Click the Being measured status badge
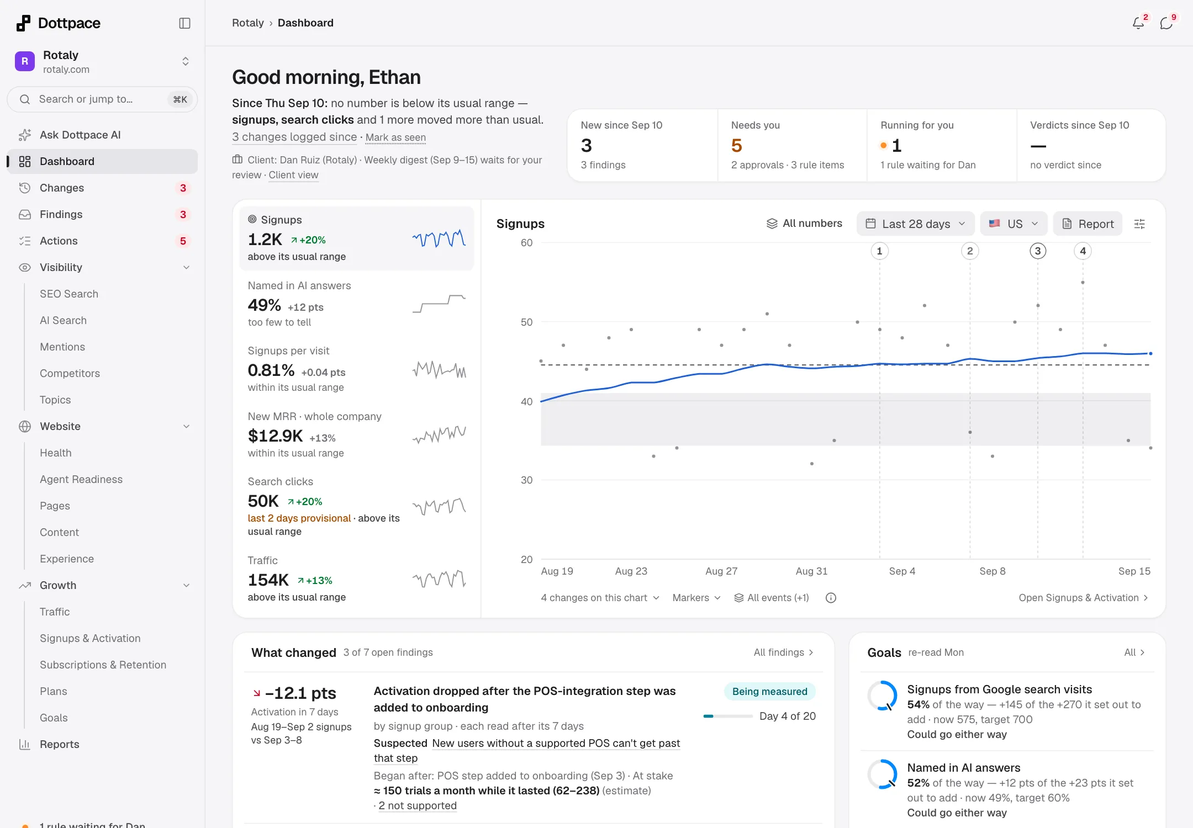Image resolution: width=1193 pixels, height=828 pixels. [x=769, y=692]
